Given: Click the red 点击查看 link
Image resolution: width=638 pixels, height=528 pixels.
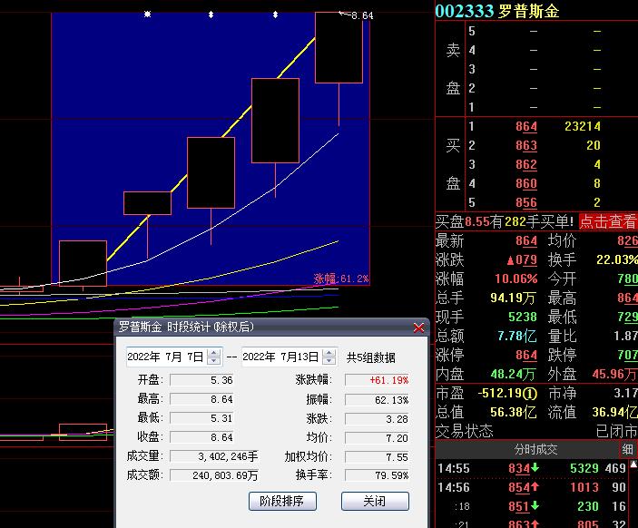Looking at the screenshot, I should (x=607, y=221).
